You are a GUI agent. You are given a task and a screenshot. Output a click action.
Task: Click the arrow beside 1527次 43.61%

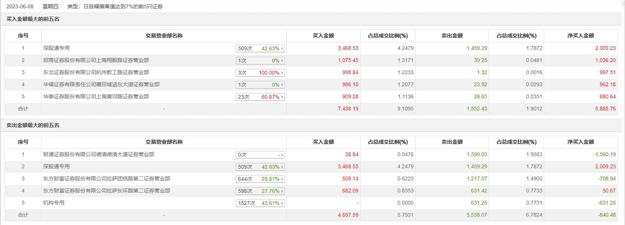(x=282, y=203)
